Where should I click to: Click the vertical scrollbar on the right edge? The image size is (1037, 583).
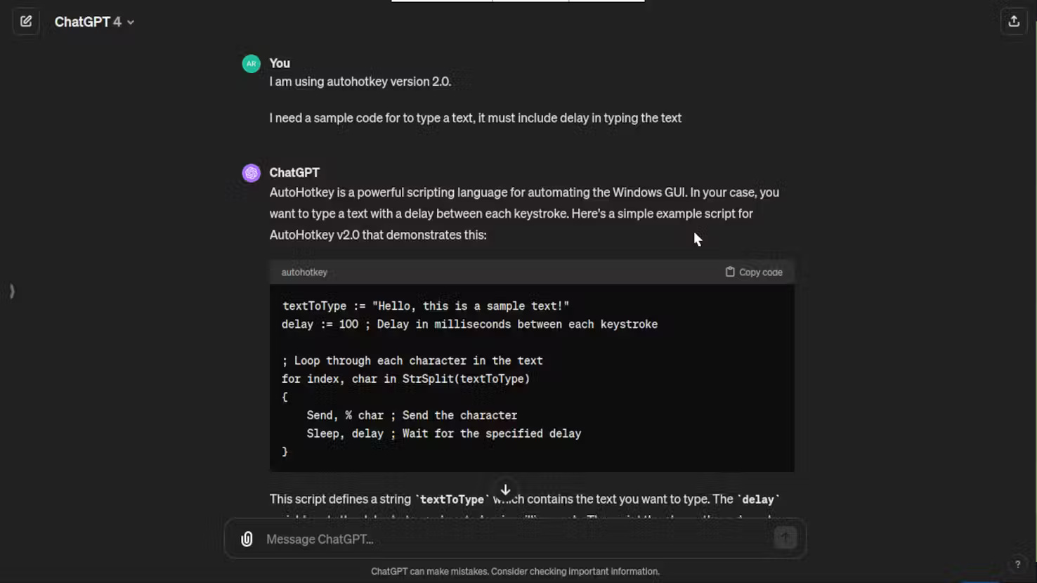1034,211
